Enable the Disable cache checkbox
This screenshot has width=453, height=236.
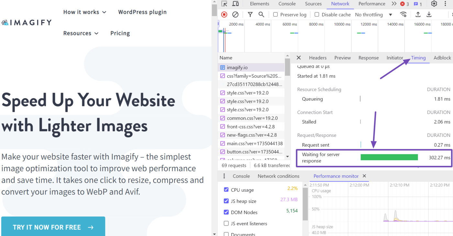tap(317, 15)
